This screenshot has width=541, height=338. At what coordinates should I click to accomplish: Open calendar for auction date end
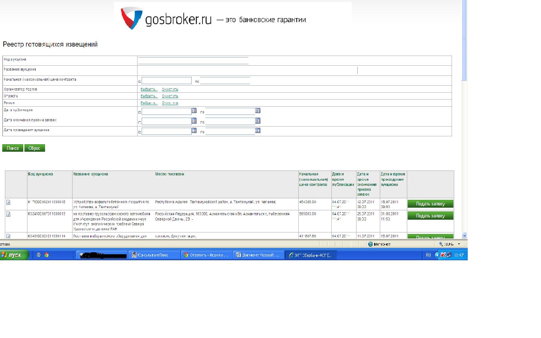pos(258,131)
